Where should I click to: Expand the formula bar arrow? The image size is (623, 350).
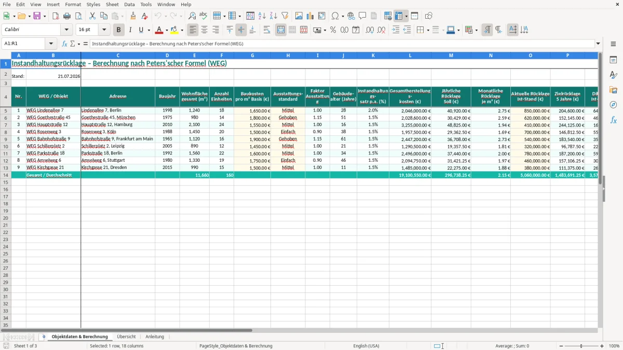point(598,44)
